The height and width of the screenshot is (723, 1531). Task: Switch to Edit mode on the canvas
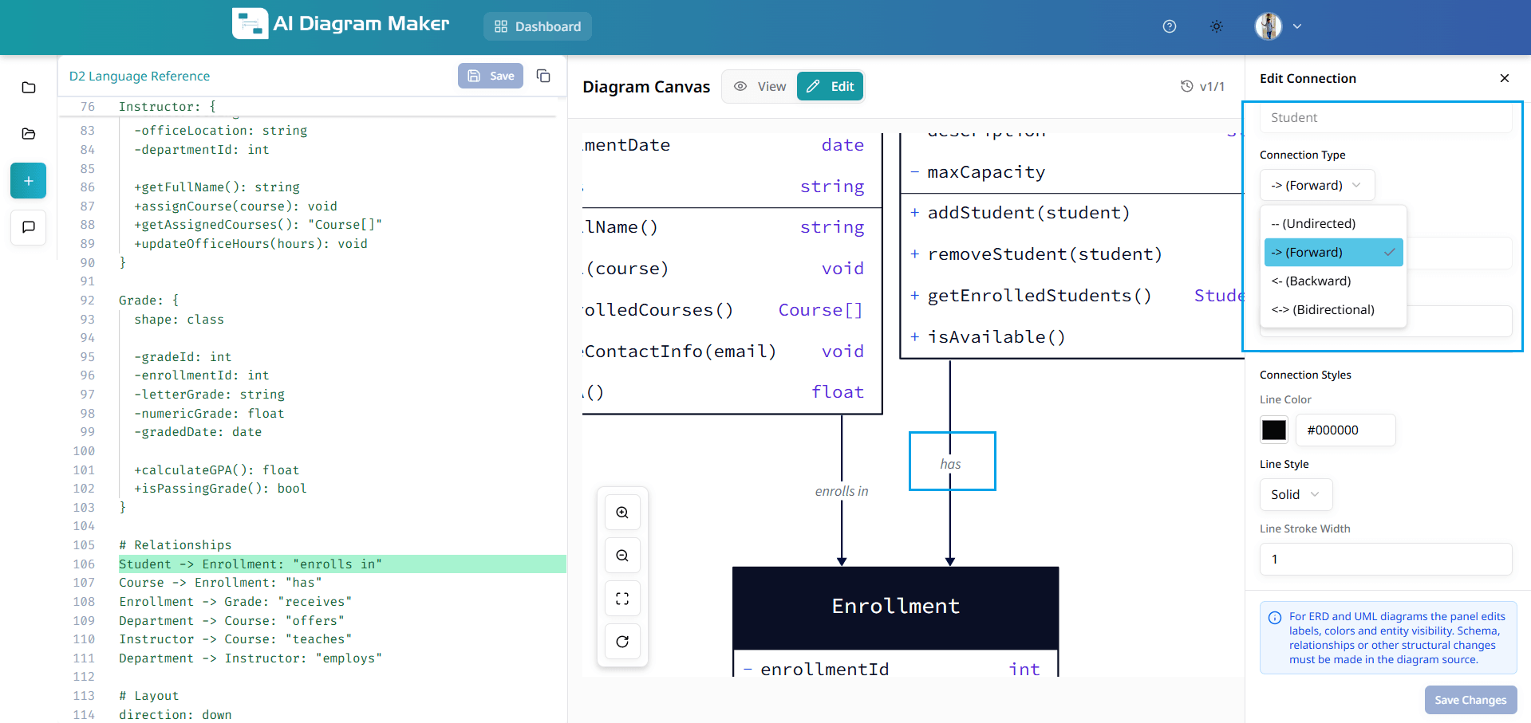[x=830, y=85]
